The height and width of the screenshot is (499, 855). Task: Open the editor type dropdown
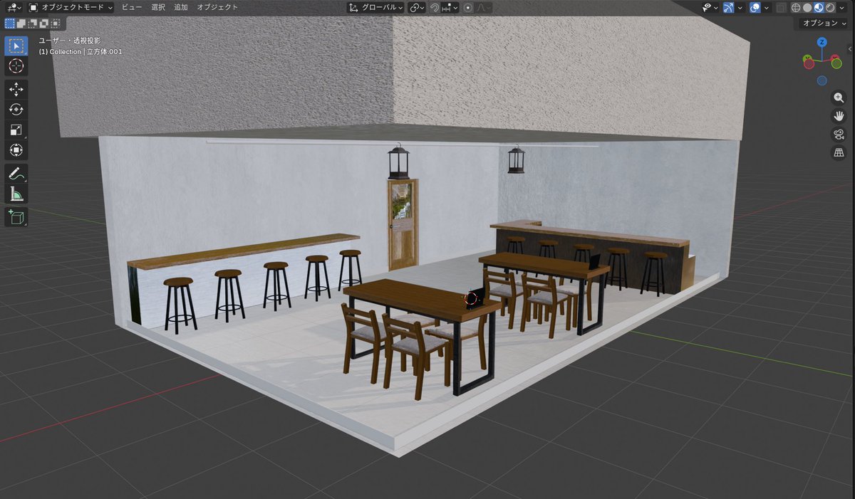coord(14,7)
